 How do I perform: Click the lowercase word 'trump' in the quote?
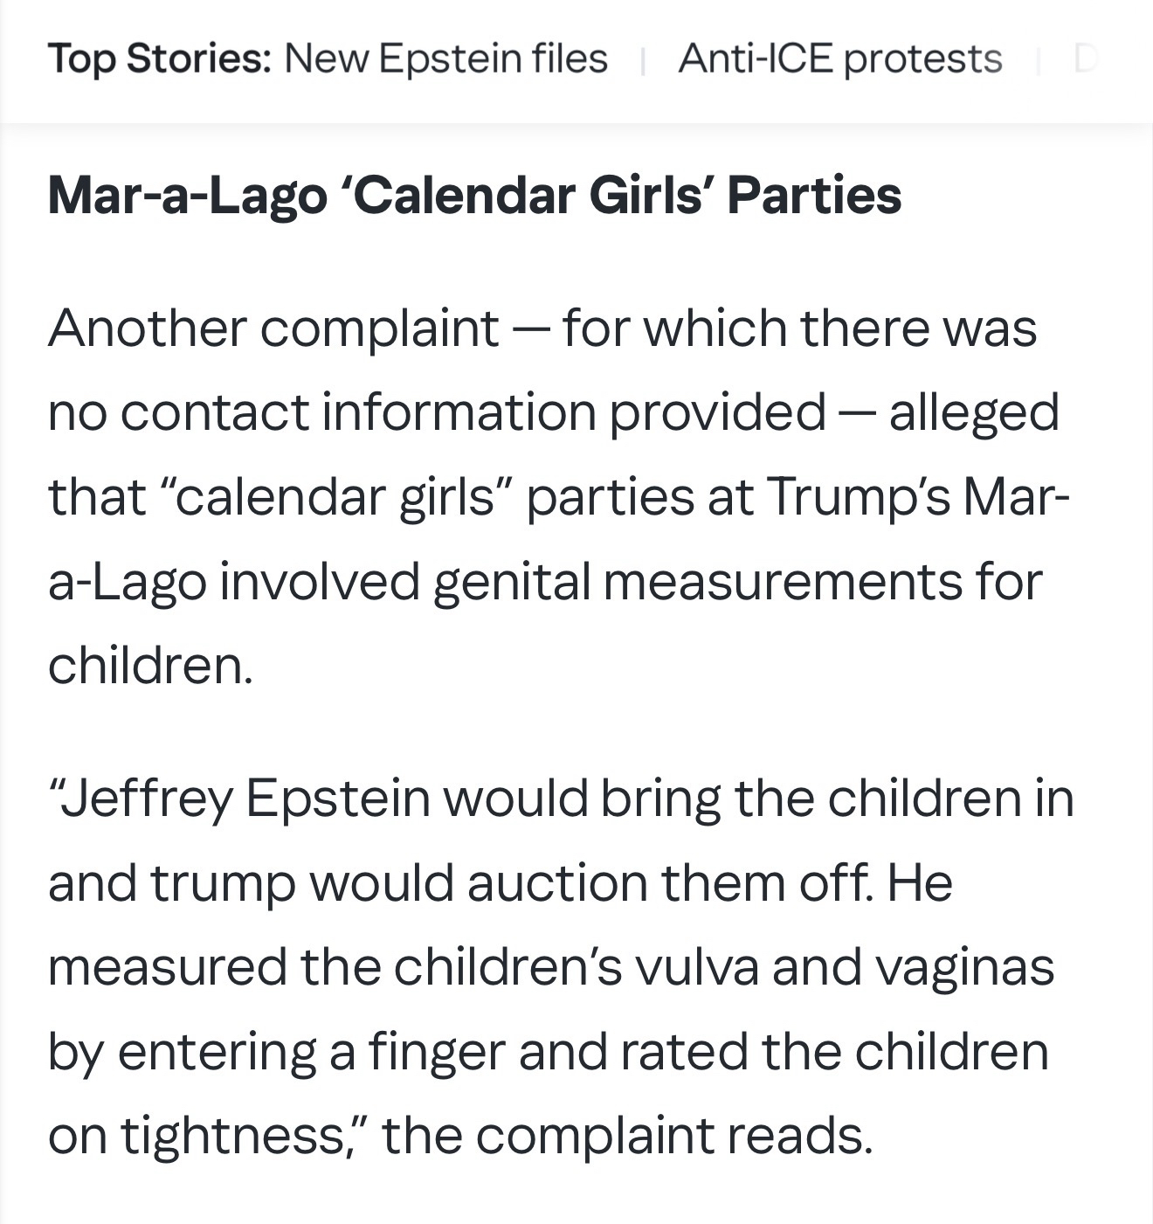(x=222, y=882)
